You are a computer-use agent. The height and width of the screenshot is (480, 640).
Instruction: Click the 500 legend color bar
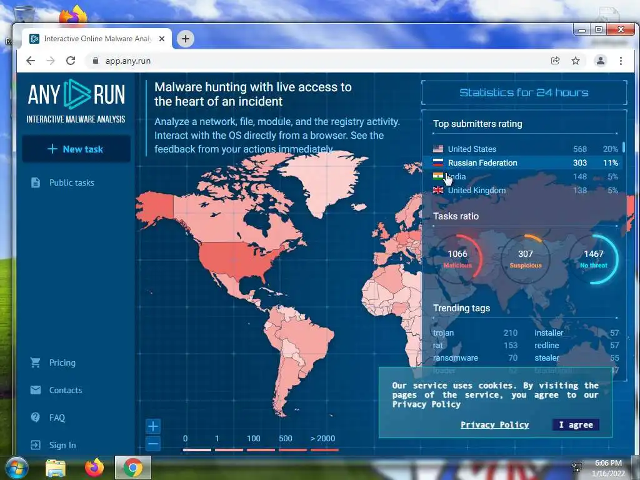point(292,450)
